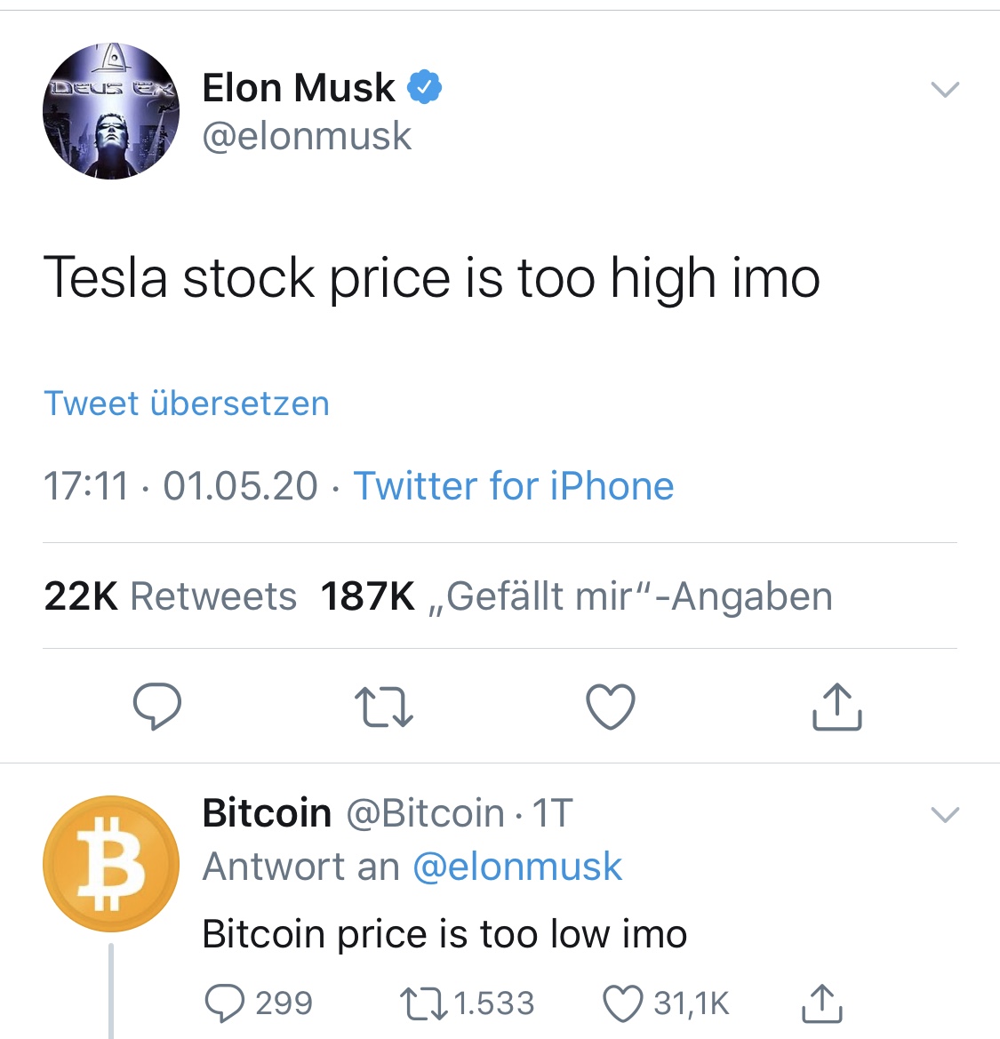The height and width of the screenshot is (1039, 1000).
Task: View 187K 'Gefällt mir'-Angaben list
Action: [576, 596]
